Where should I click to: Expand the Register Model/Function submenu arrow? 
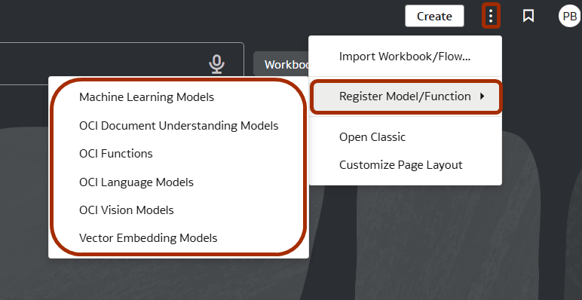(x=482, y=96)
